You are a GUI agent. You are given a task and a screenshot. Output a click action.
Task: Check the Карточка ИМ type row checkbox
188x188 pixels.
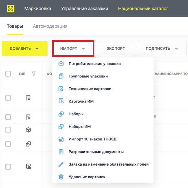tap(8, 167)
